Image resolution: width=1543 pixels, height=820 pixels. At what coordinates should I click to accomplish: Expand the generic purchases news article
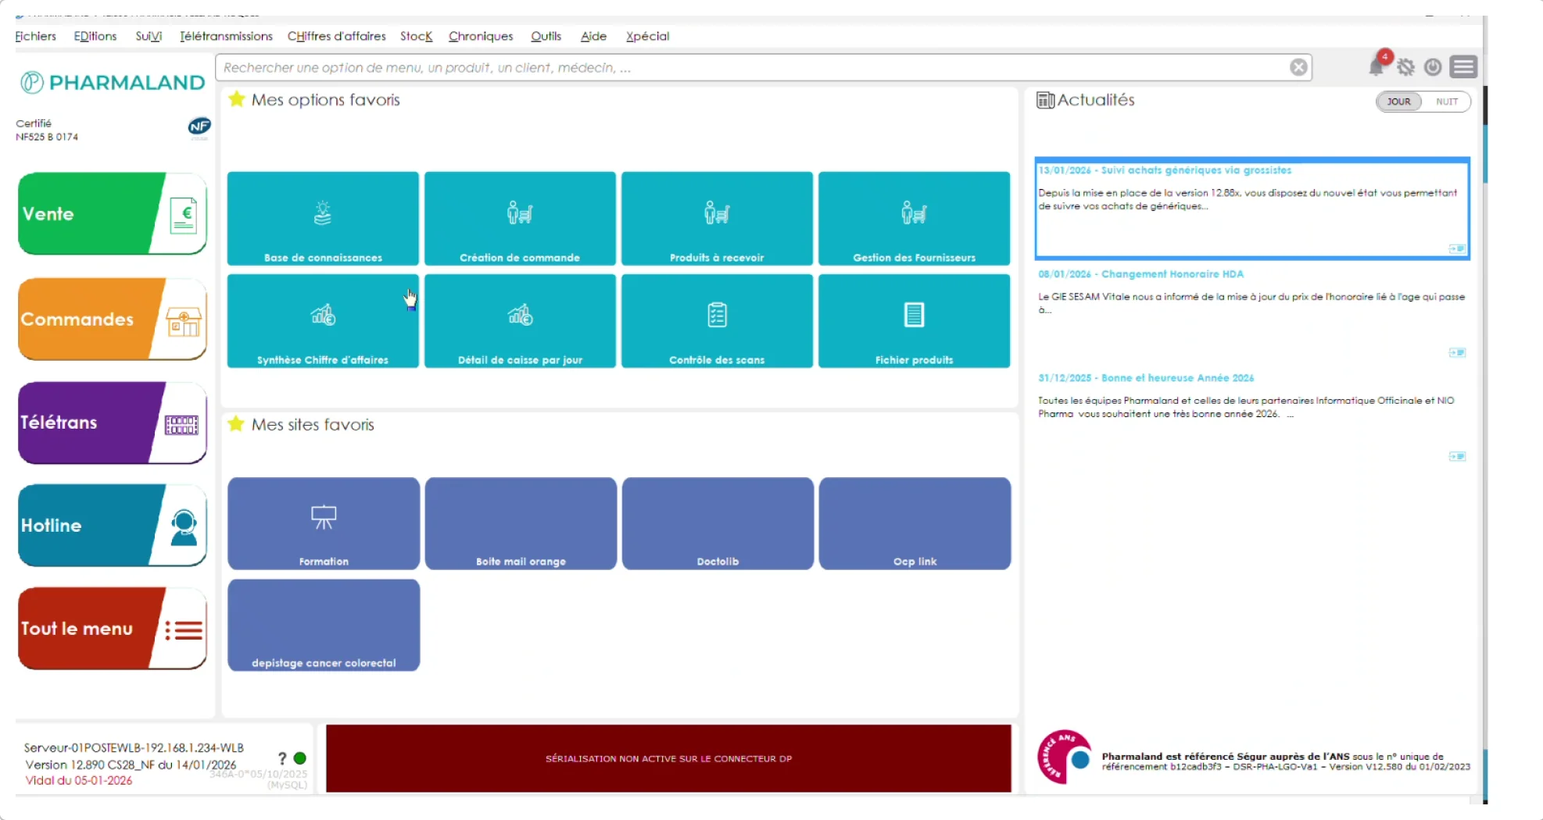pos(1457,248)
